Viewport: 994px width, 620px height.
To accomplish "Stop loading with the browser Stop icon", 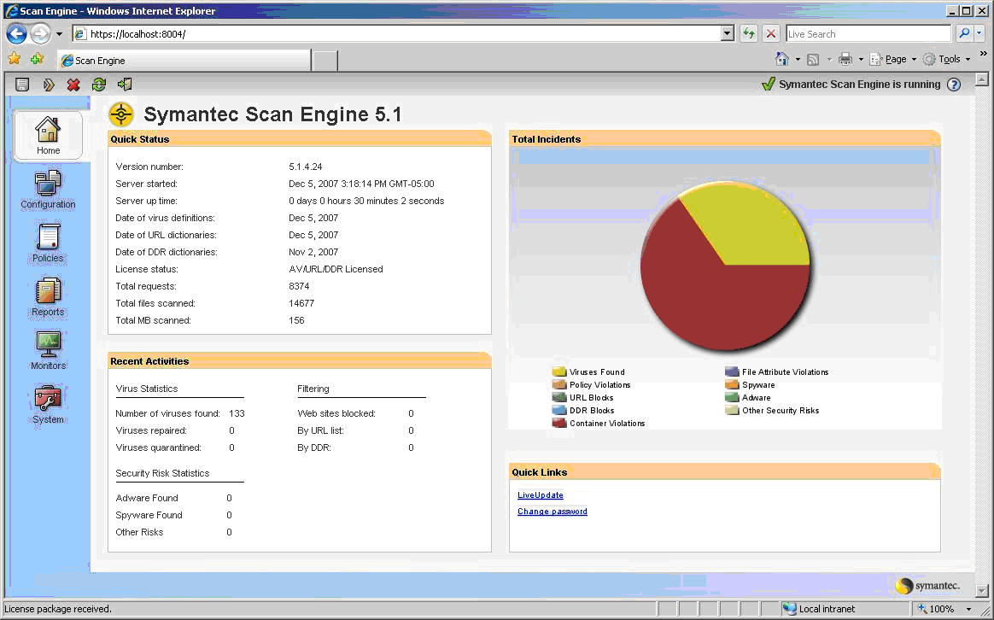I will [771, 33].
